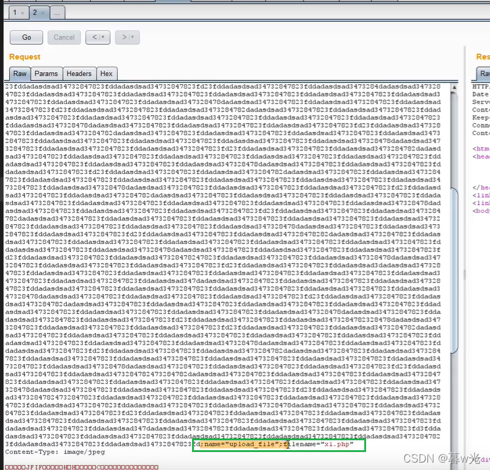
Task: Go back with the < history button
Action: pyautogui.click(x=98, y=38)
